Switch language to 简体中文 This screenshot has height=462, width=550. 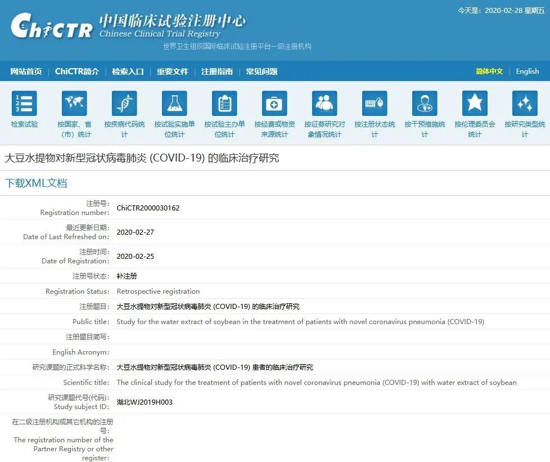click(x=489, y=71)
